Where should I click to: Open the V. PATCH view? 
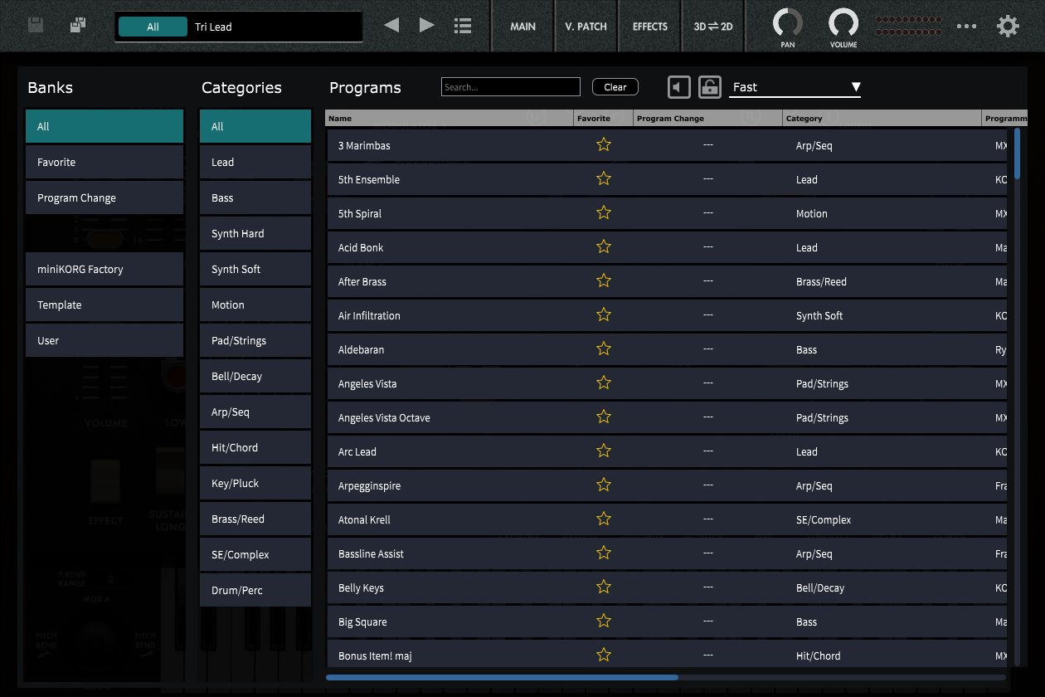click(x=586, y=26)
